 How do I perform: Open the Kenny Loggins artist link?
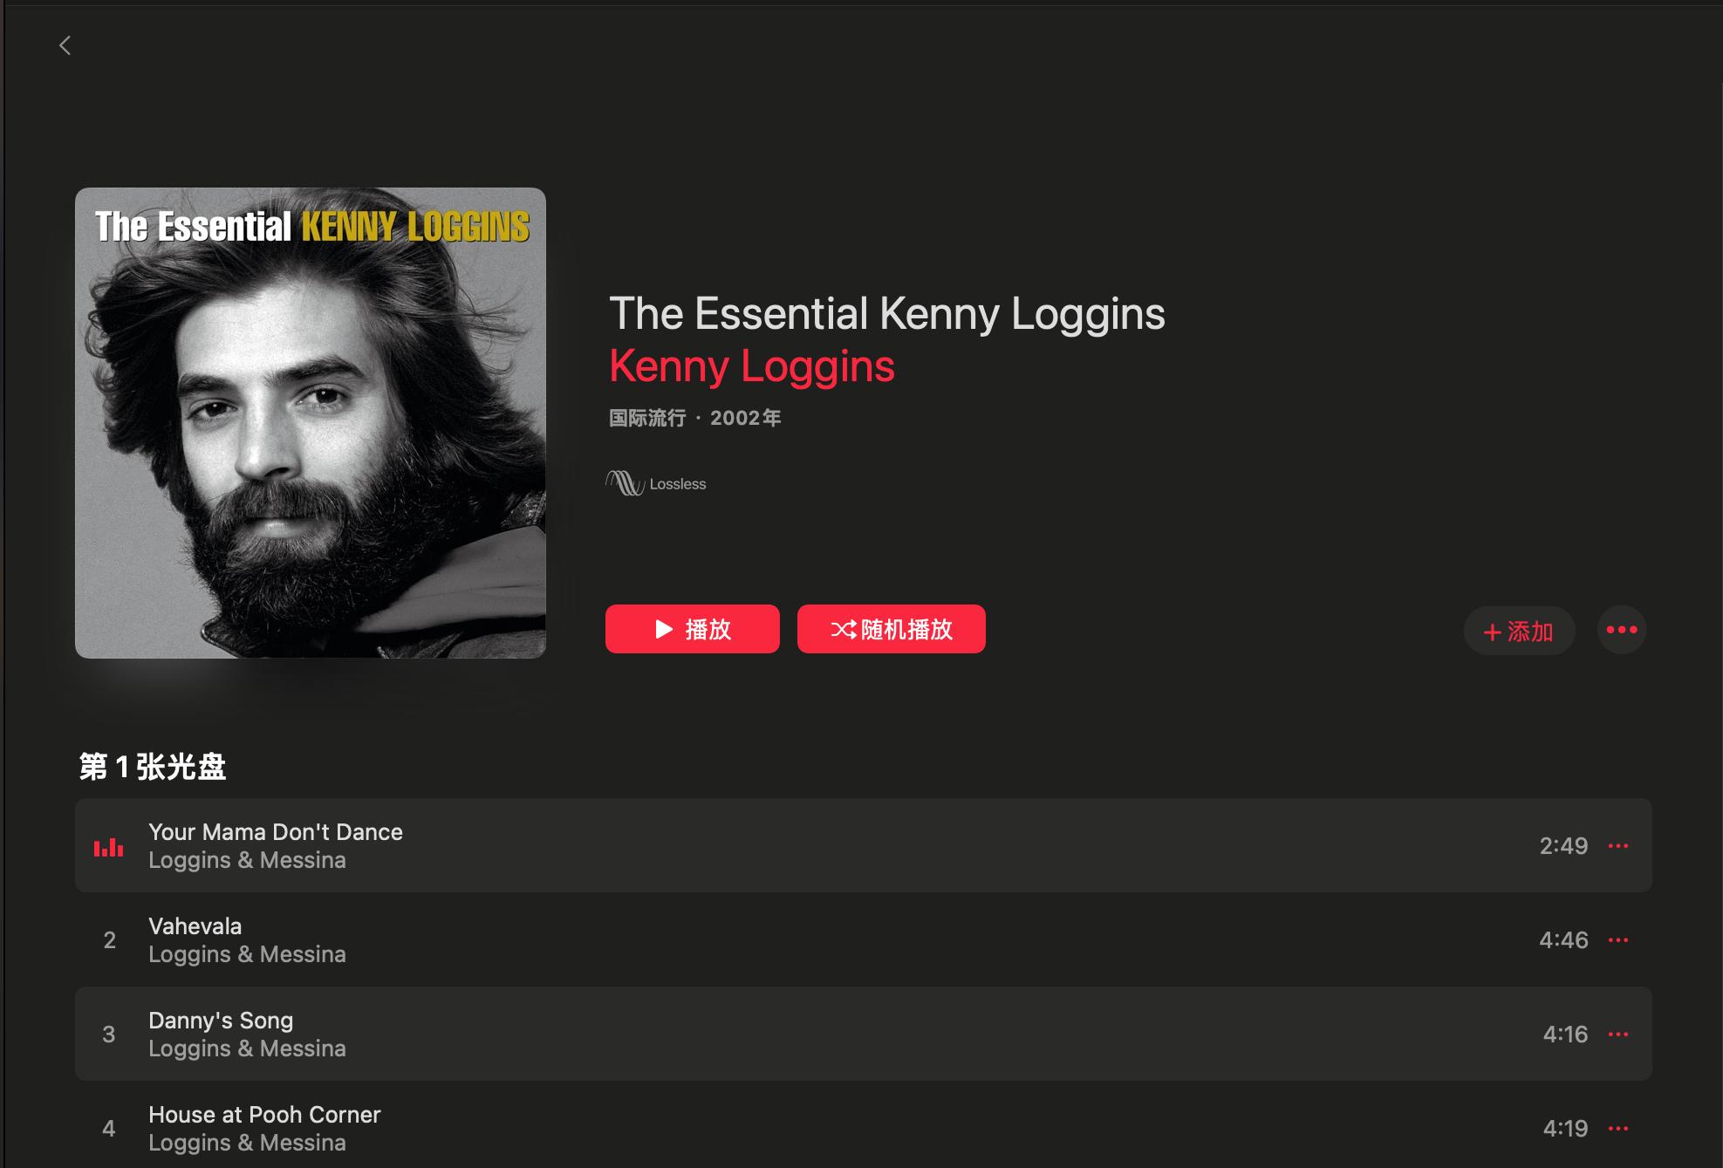752,365
